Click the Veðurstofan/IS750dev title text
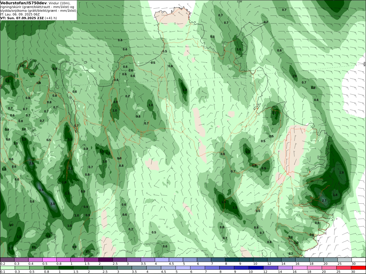The height and width of the screenshot is (274, 366). [23, 3]
